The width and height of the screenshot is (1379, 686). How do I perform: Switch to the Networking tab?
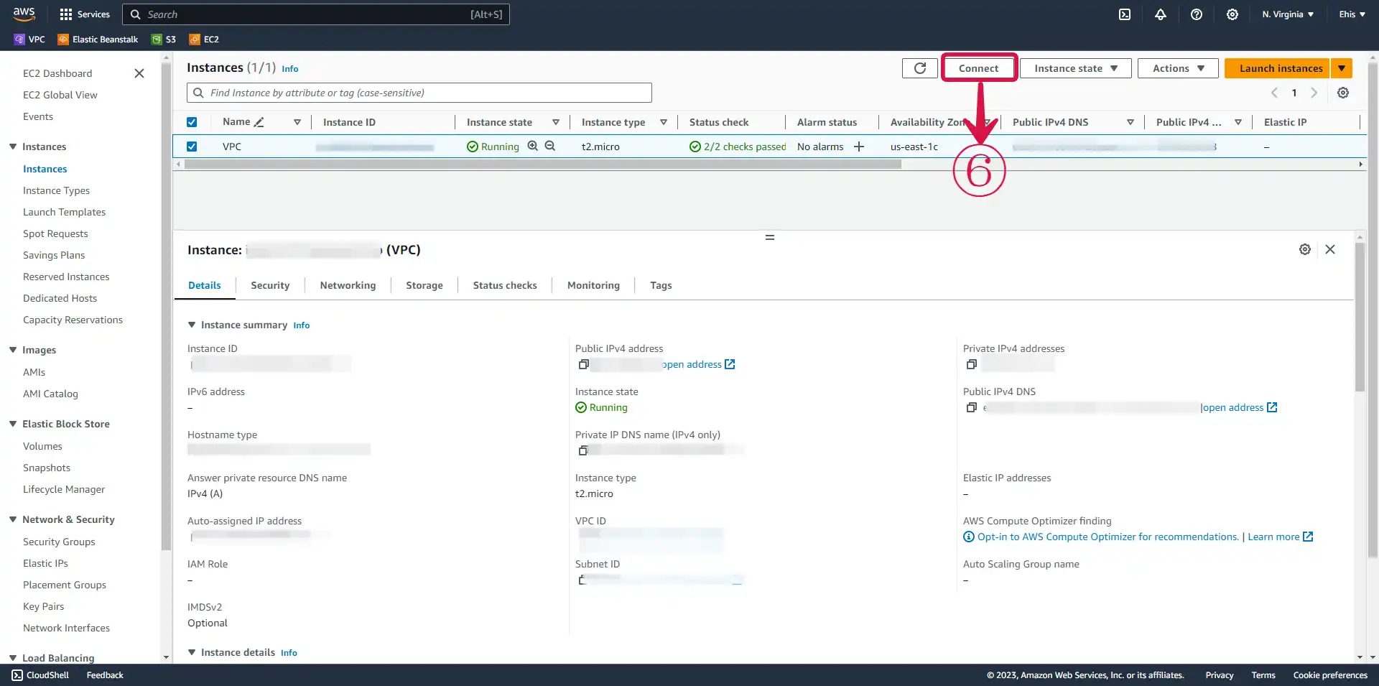348,285
